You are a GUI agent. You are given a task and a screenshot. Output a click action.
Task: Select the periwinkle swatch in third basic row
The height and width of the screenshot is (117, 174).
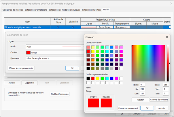point(112,56)
